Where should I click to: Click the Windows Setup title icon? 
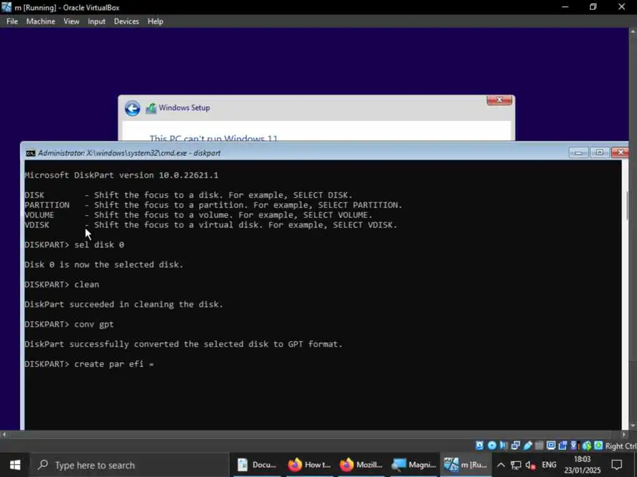(151, 108)
